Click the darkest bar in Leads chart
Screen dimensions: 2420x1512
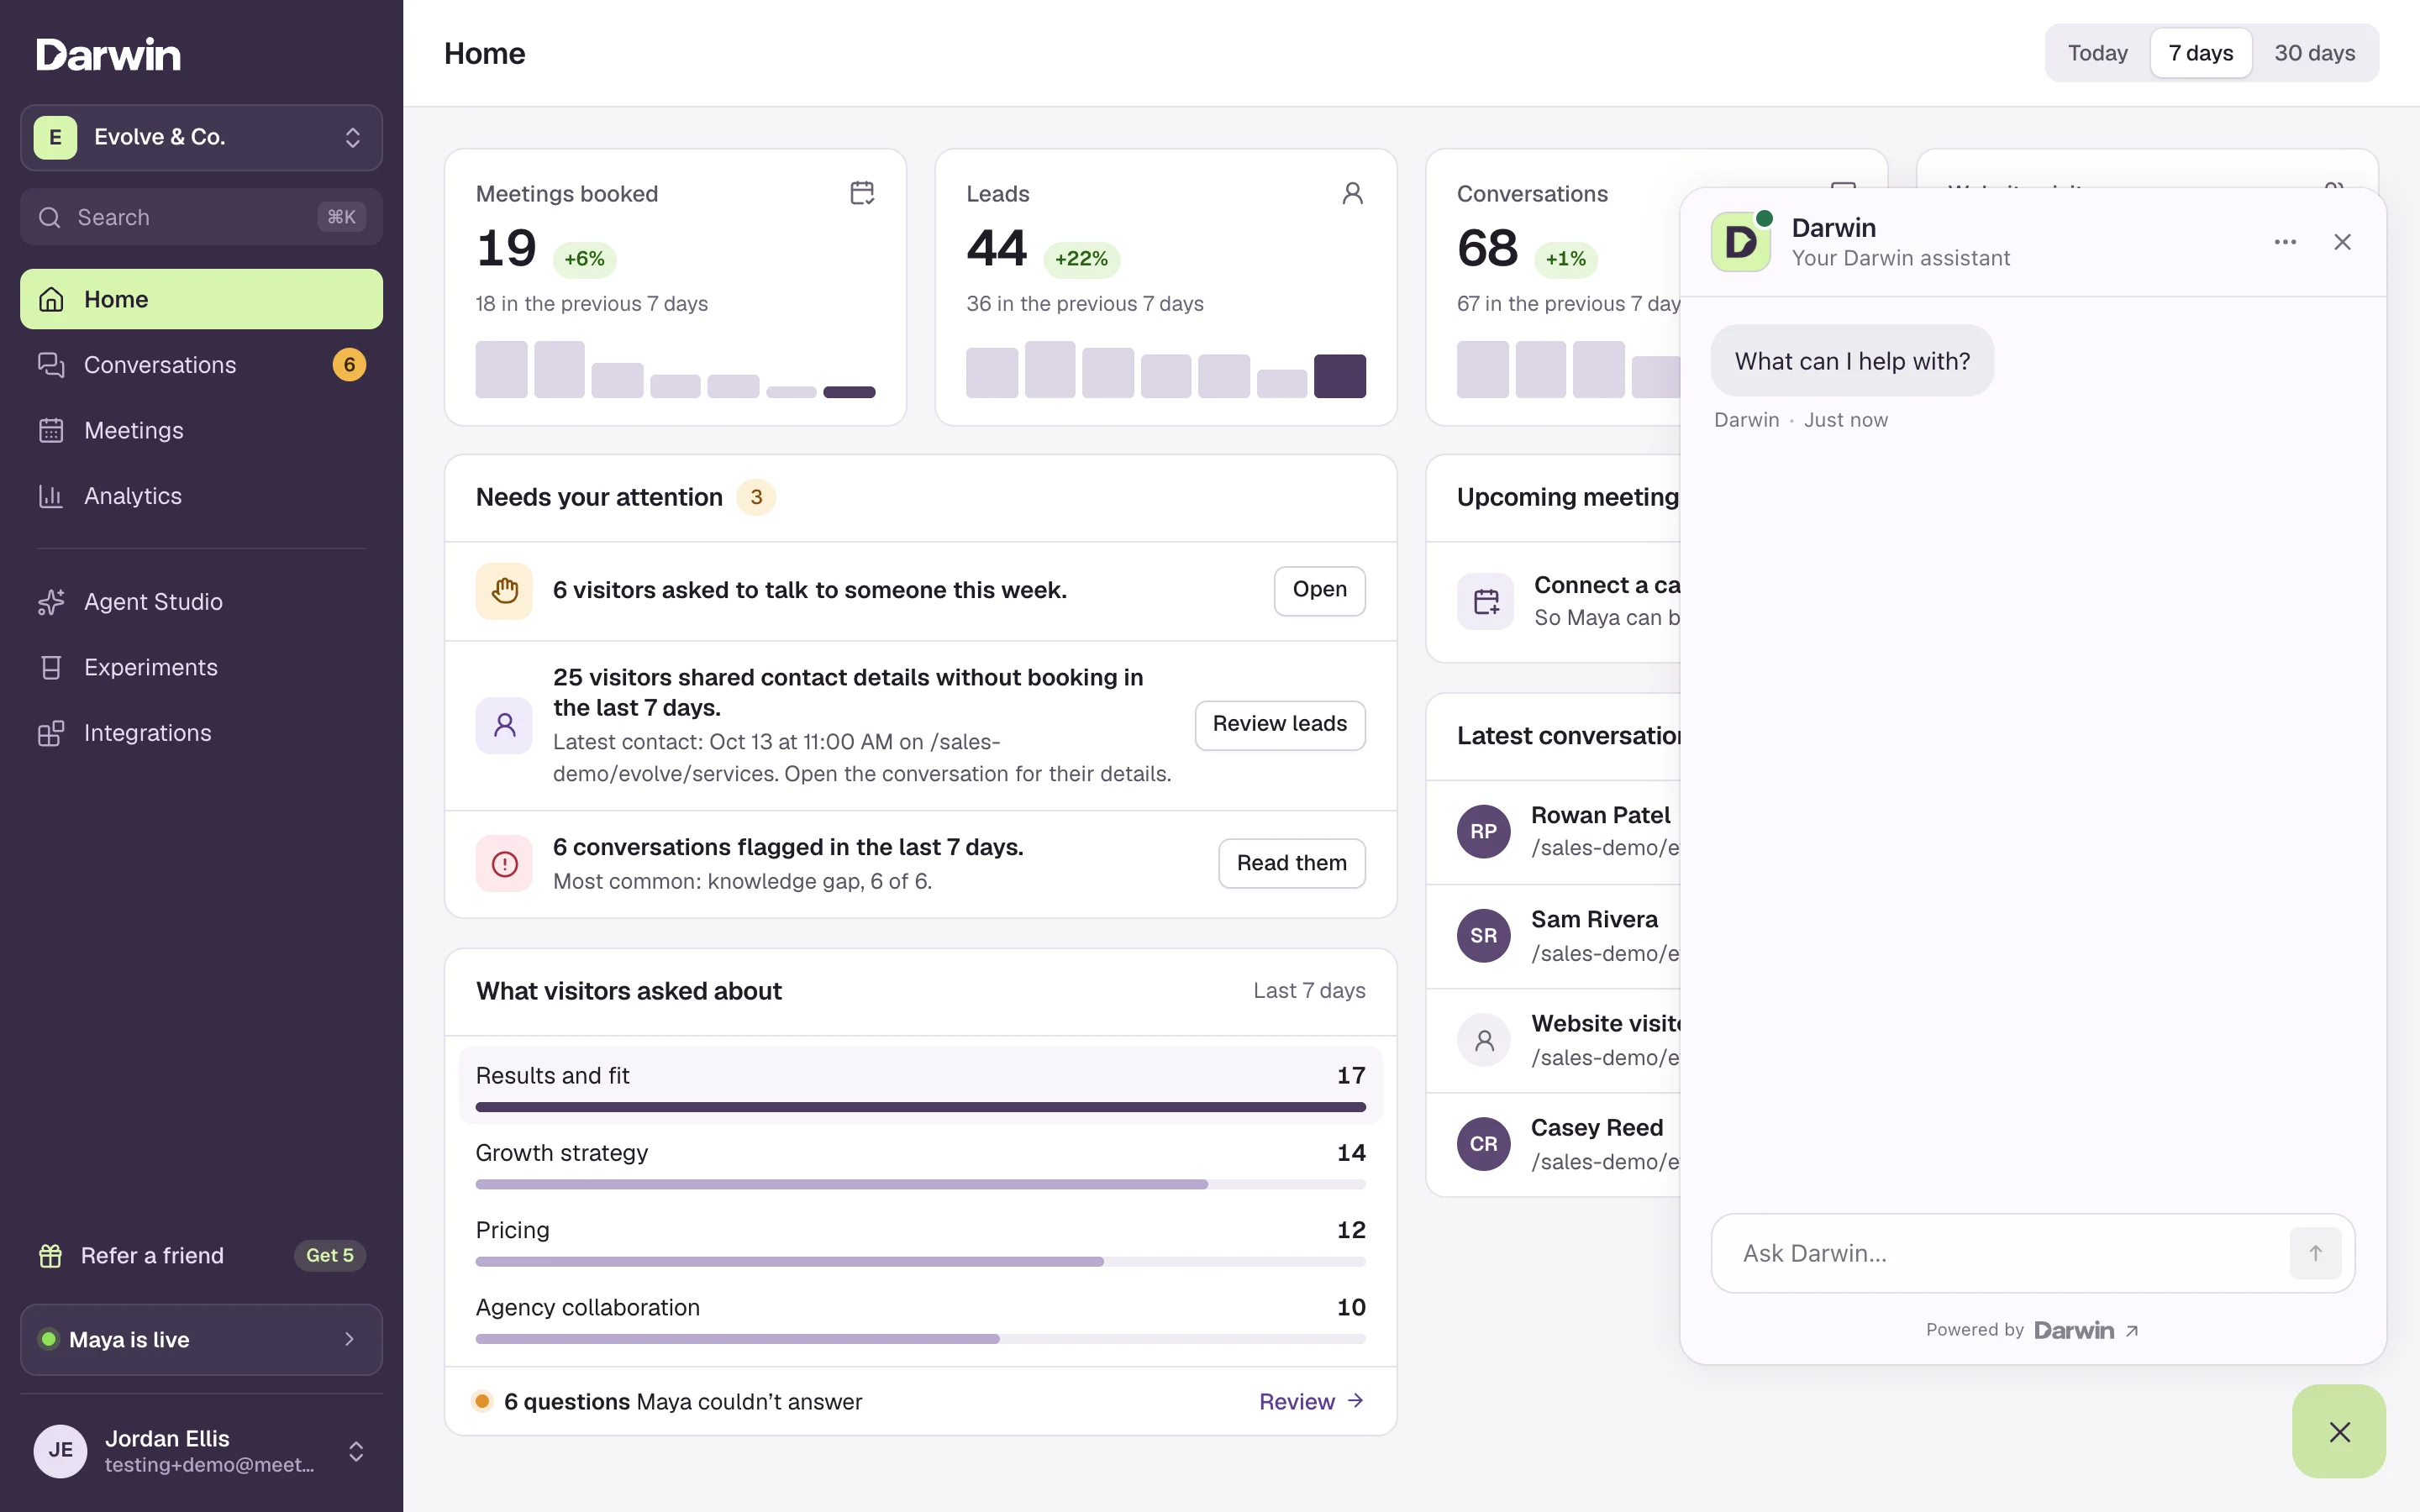1340,376
